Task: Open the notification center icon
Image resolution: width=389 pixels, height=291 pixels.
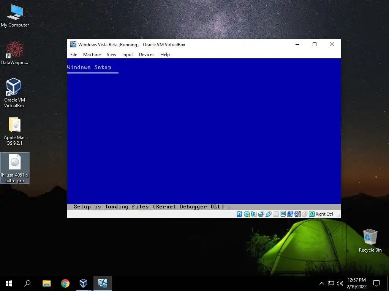Action: pos(376,283)
